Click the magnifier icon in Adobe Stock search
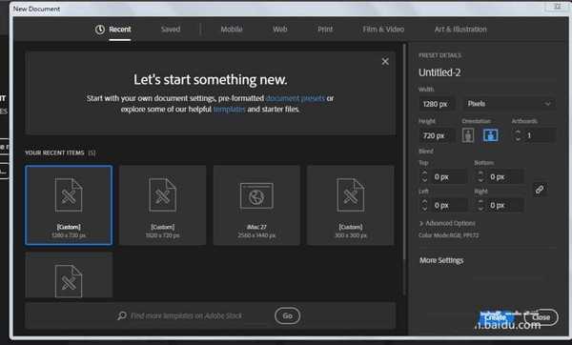Viewport: 572px width, 345px height. click(x=122, y=315)
